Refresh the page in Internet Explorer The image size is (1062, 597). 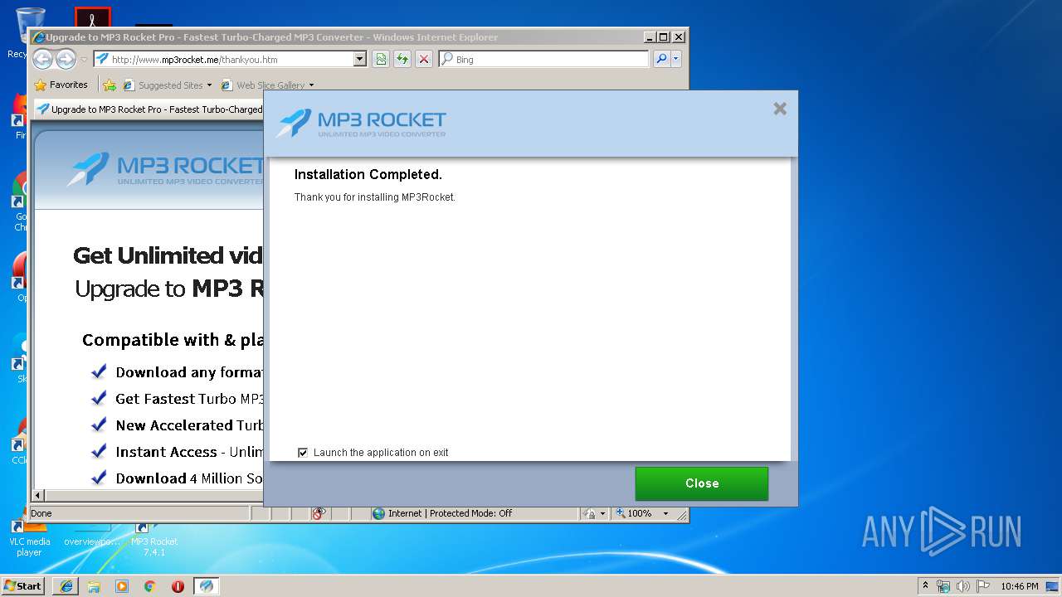pyautogui.click(x=402, y=59)
